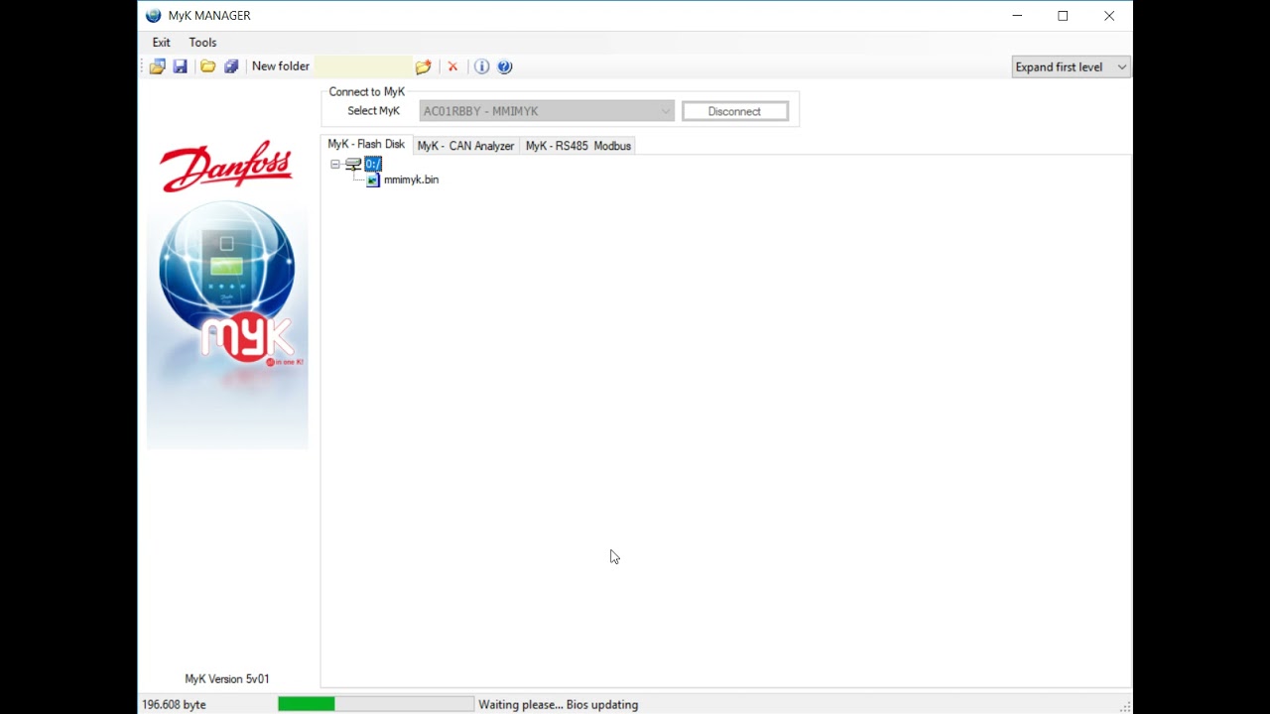Viewport: 1270px width, 714px height.
Task: Click the red X delete icon
Action: click(452, 66)
